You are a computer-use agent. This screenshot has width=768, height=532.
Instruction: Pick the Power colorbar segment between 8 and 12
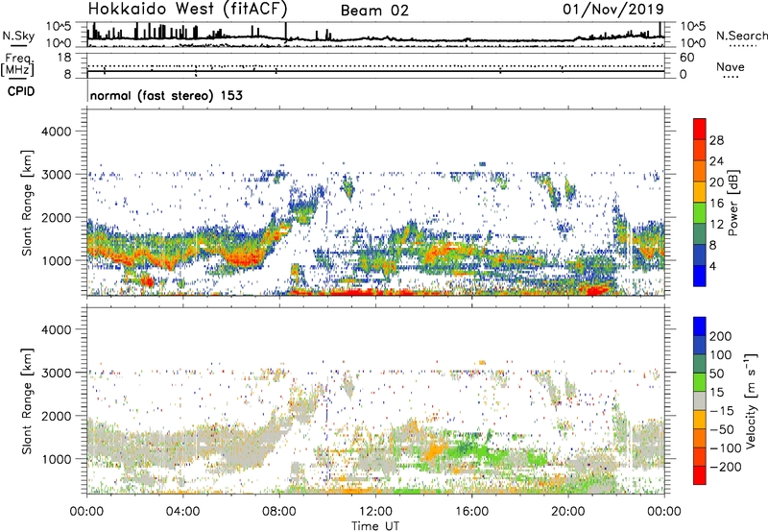tap(700, 233)
